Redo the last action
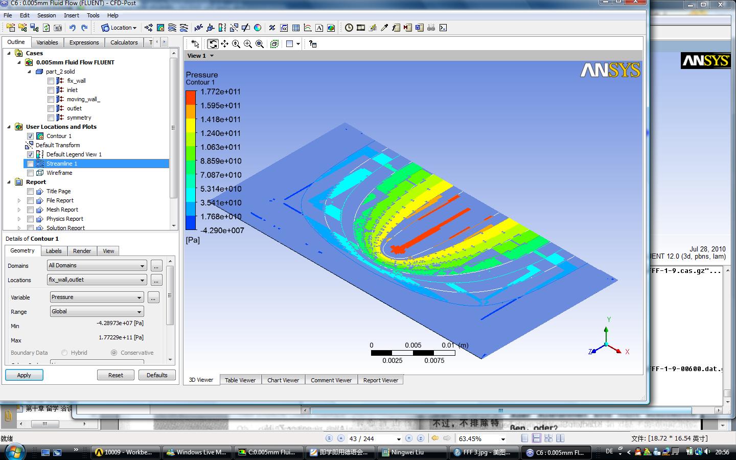This screenshot has width=736, height=460. click(84, 28)
